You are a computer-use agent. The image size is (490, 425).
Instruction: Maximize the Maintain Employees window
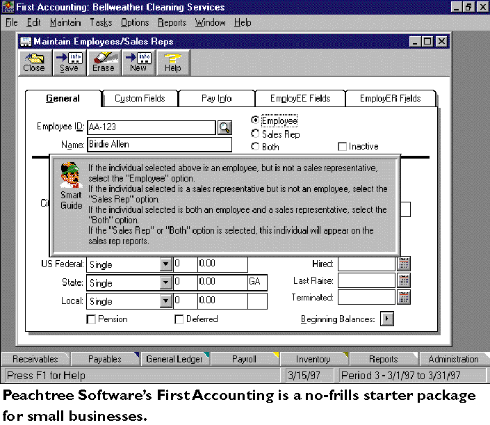[x=427, y=42]
